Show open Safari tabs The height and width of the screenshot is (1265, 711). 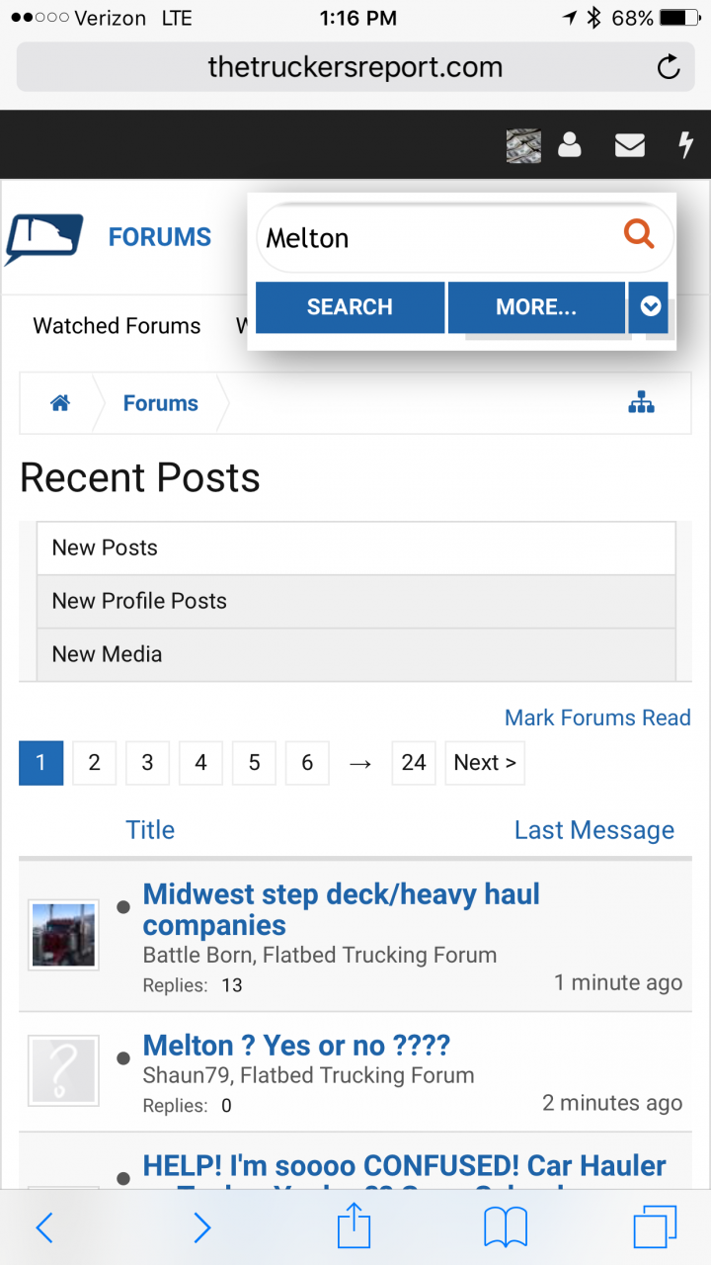(x=655, y=1227)
